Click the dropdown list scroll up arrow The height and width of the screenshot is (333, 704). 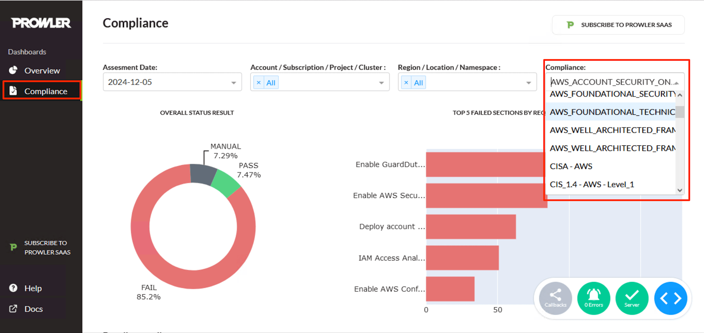coord(680,95)
